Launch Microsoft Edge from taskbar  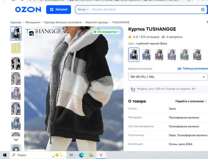(x=82, y=155)
